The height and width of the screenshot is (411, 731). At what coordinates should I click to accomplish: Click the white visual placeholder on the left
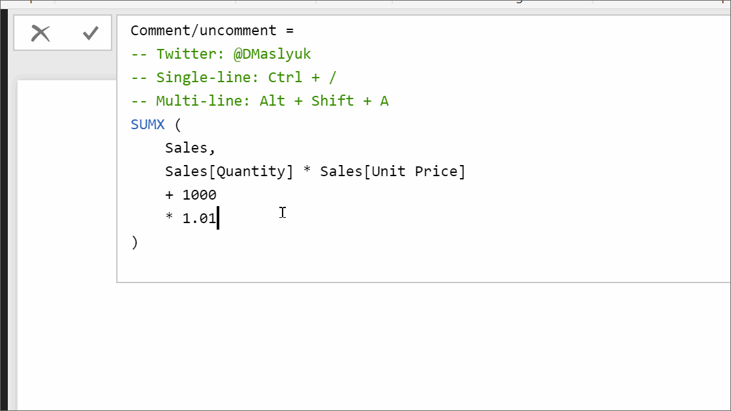point(65,196)
